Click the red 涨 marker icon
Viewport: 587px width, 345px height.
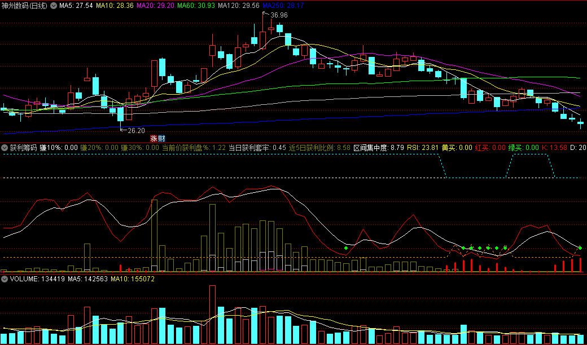(x=154, y=138)
